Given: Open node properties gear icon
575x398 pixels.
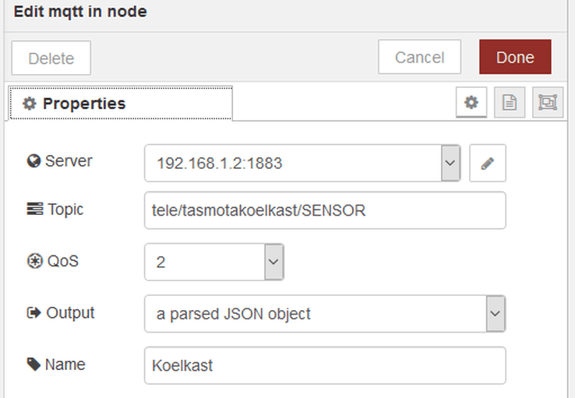Looking at the screenshot, I should tap(471, 102).
